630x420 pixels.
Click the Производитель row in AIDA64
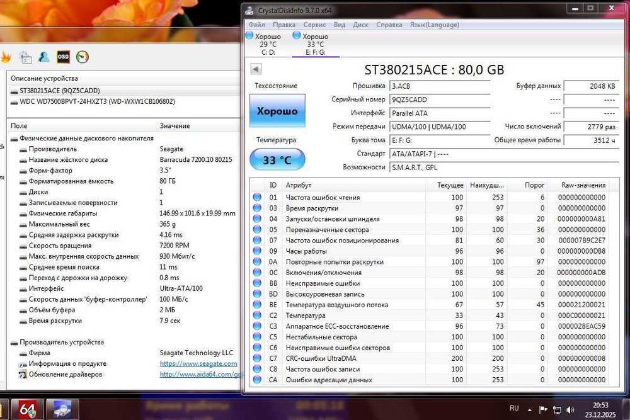coord(125,149)
